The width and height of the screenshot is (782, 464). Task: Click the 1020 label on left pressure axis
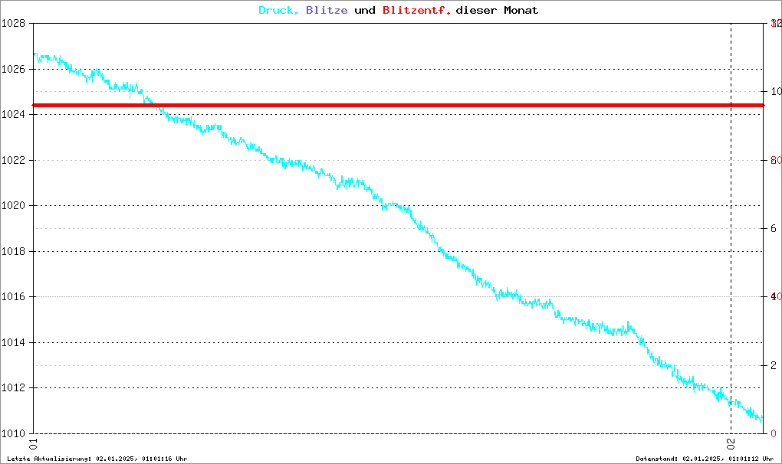pos(14,206)
